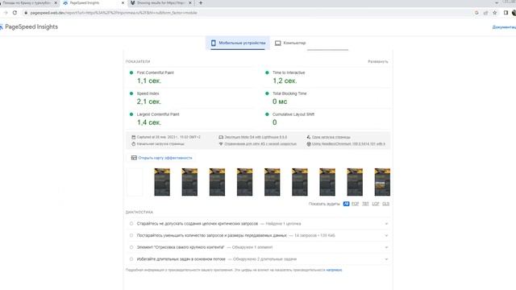Select the LCP audits filter
516x290 pixels.
376,204
